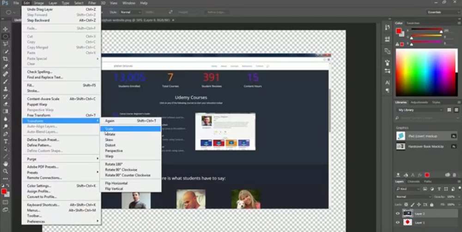Image resolution: width=462 pixels, height=232 pixels.
Task: Select the Lasso tool
Action: [x=6, y=44]
